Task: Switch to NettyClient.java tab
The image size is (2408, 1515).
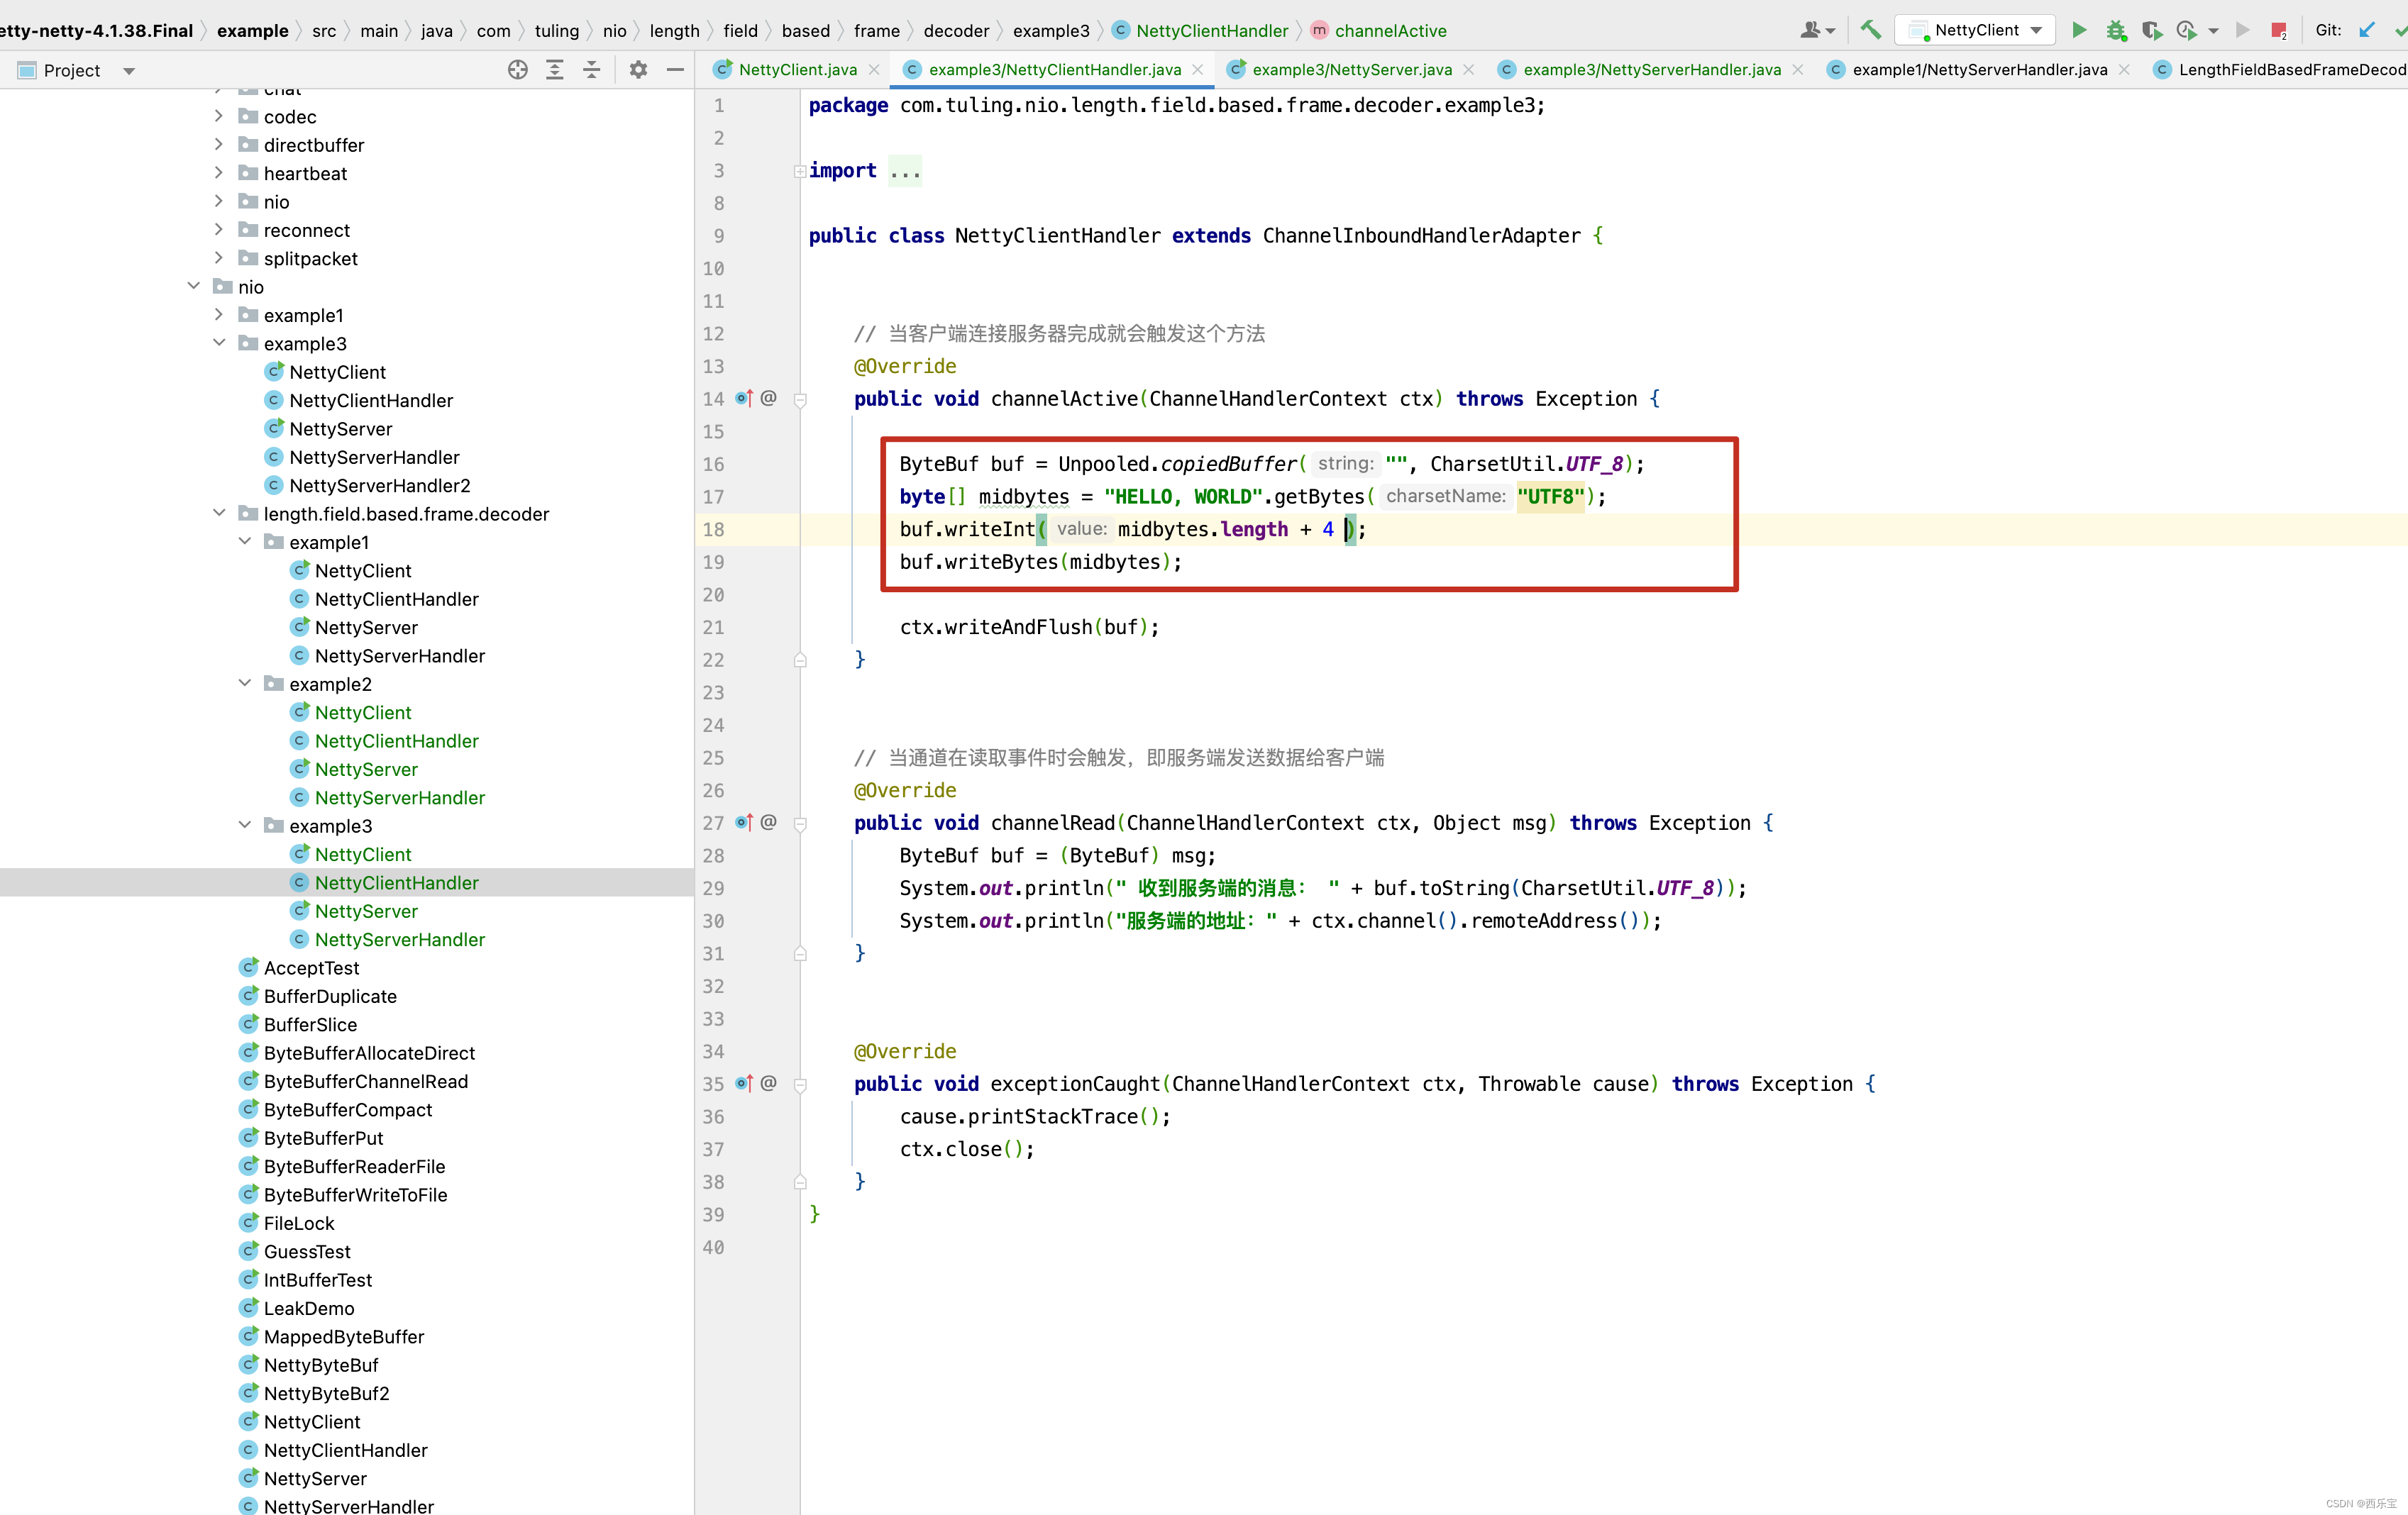Action: click(x=797, y=69)
